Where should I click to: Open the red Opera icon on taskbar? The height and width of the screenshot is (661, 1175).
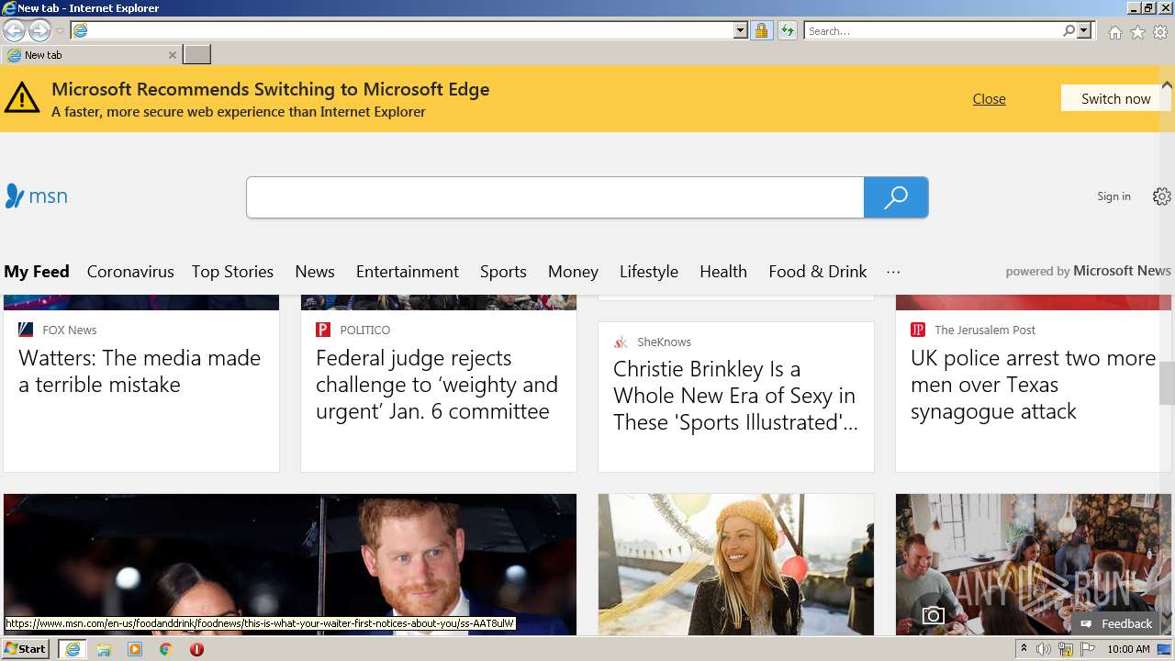pyautogui.click(x=196, y=649)
